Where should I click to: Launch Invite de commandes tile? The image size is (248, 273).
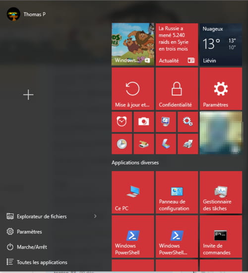coord(221,236)
